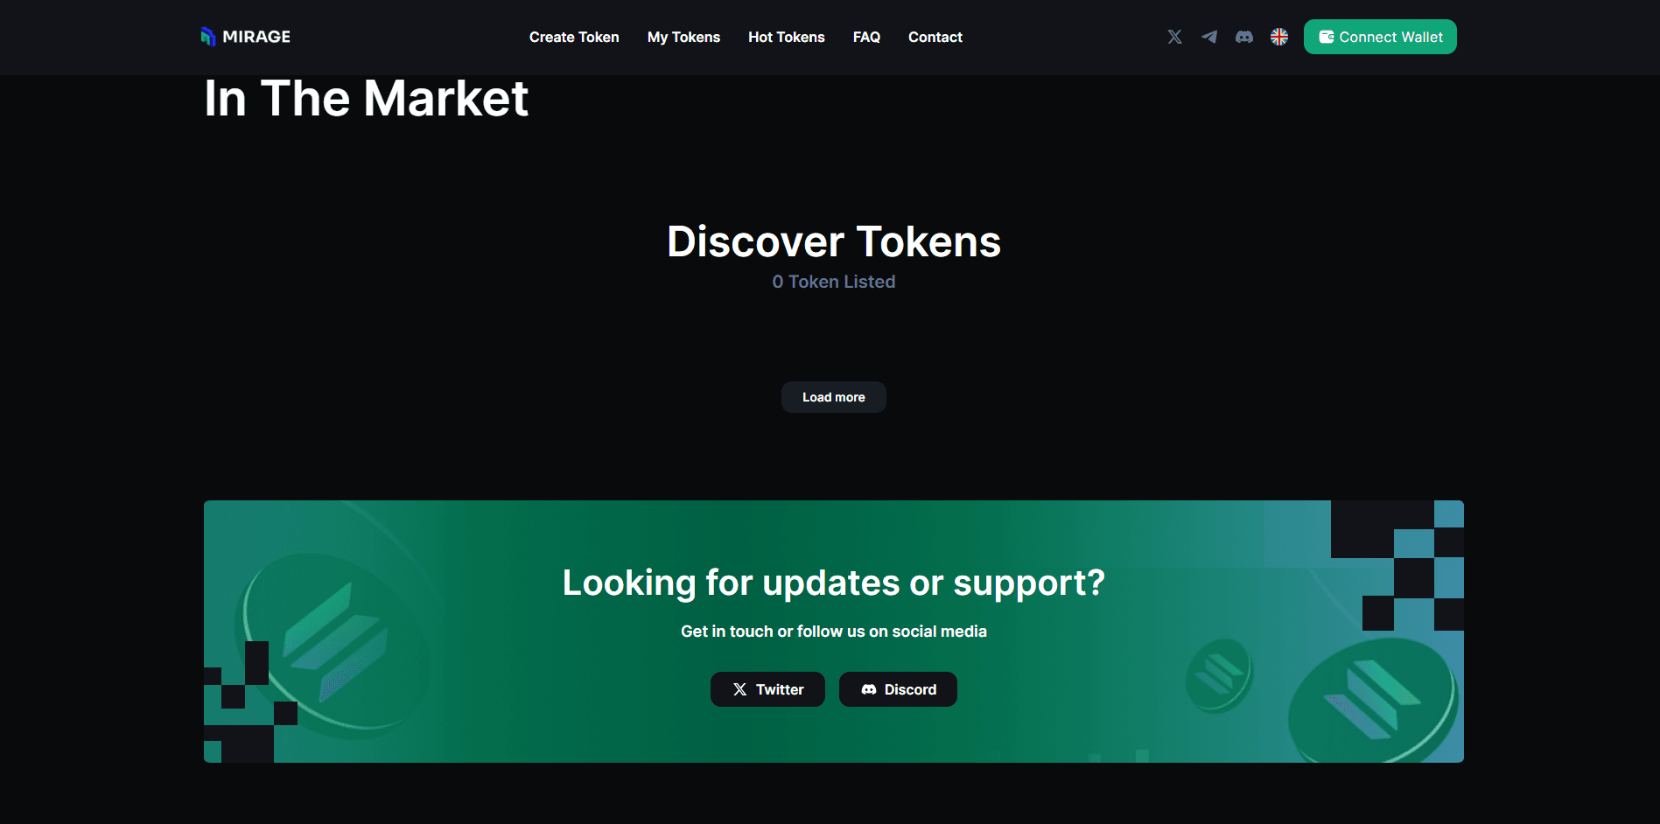Follow on Twitter via banner button

click(767, 689)
